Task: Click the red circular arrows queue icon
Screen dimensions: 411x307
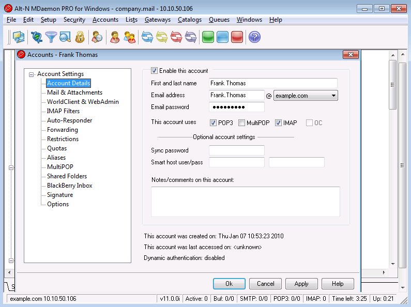Action: (176, 37)
